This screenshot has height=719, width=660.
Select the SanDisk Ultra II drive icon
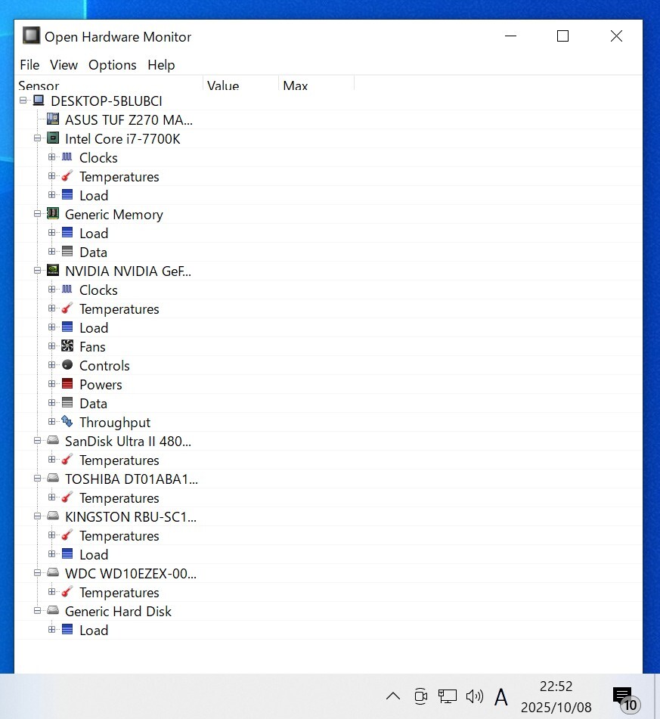[x=53, y=441]
